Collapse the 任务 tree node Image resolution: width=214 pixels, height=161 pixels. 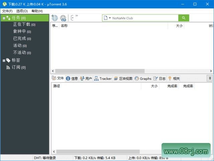pyautogui.click(x=4, y=18)
